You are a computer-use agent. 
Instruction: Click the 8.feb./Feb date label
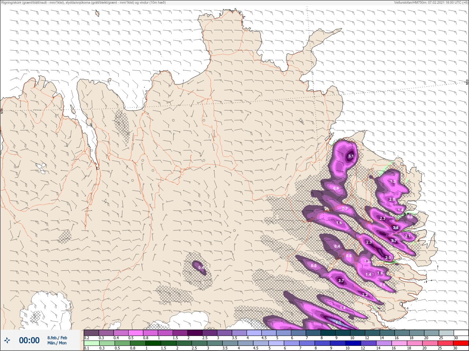pyautogui.click(x=57, y=337)
